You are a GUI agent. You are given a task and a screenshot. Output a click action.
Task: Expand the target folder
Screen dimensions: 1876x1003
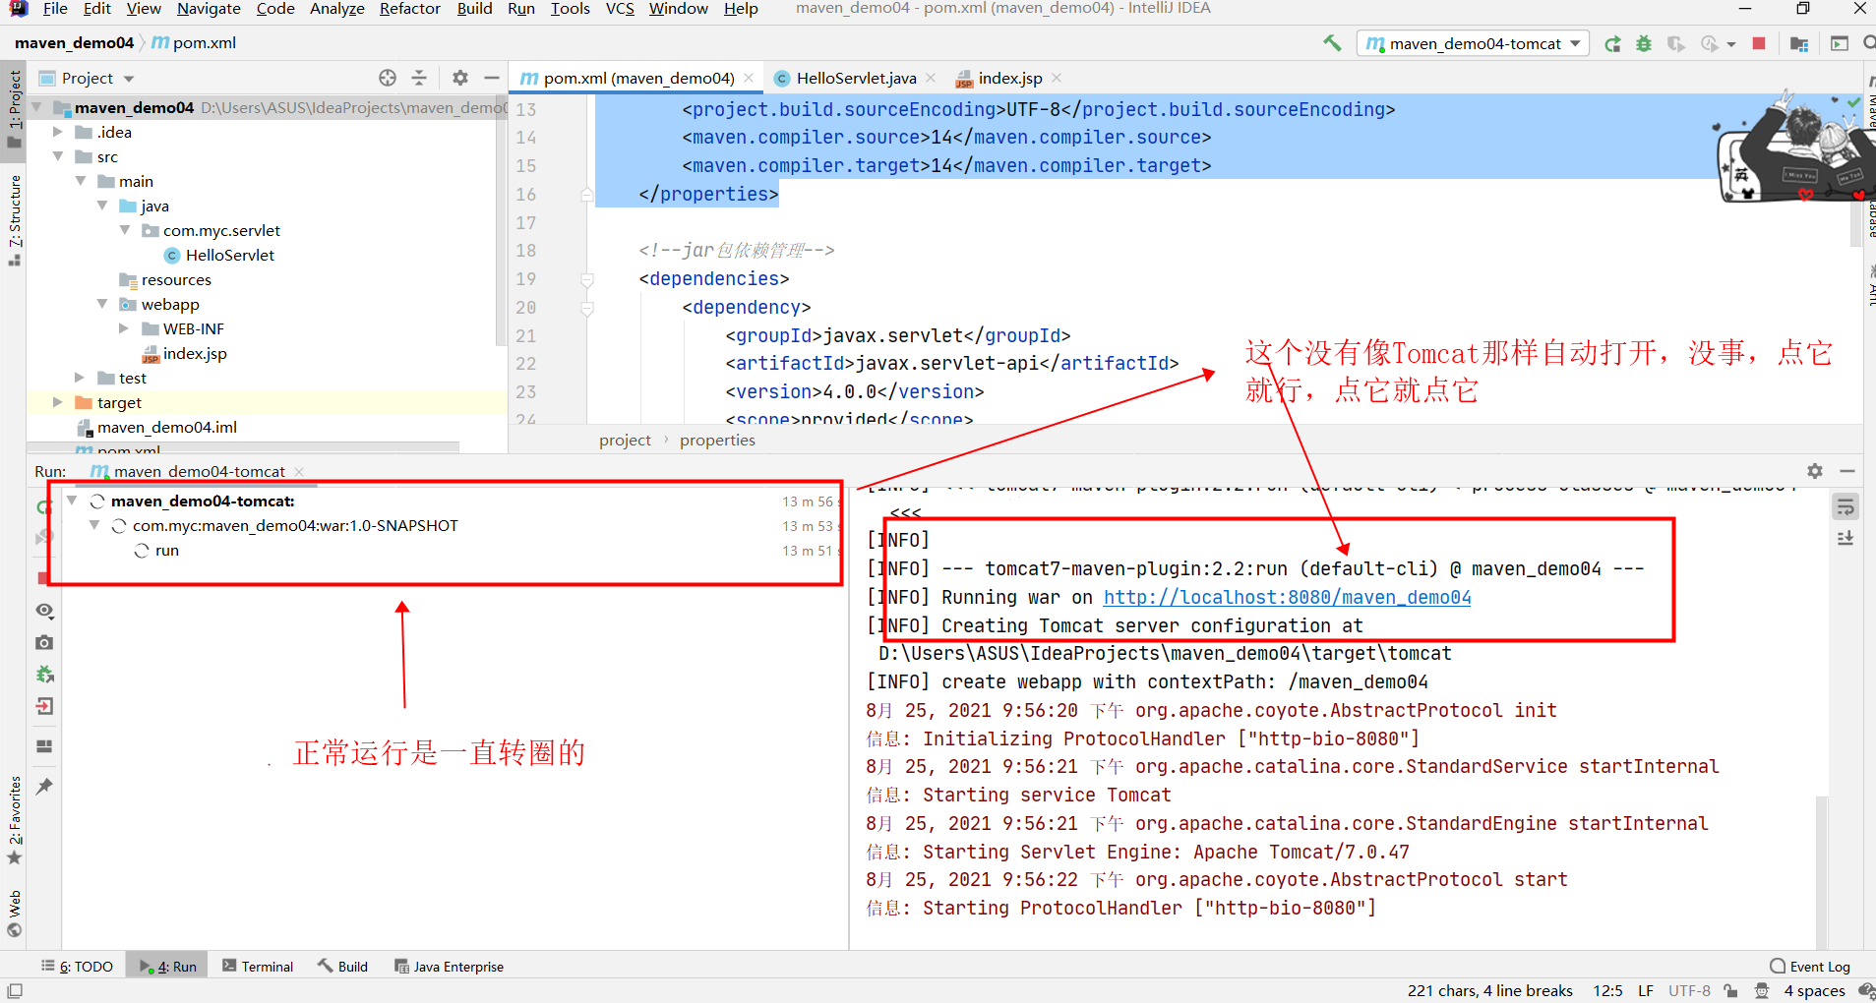[58, 402]
